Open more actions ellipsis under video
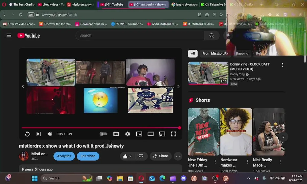The image size is (307, 184). (x=178, y=156)
